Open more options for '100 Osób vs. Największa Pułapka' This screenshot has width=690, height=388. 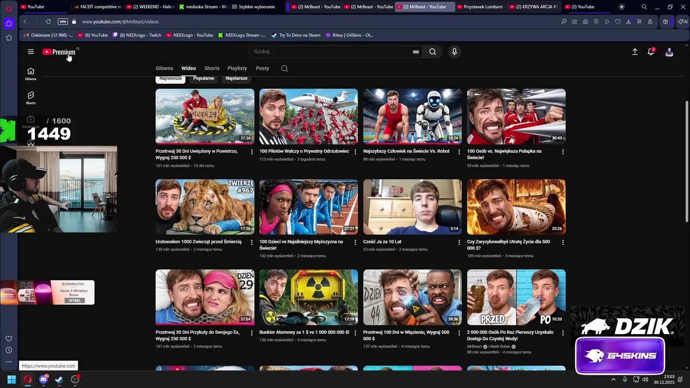click(x=563, y=152)
